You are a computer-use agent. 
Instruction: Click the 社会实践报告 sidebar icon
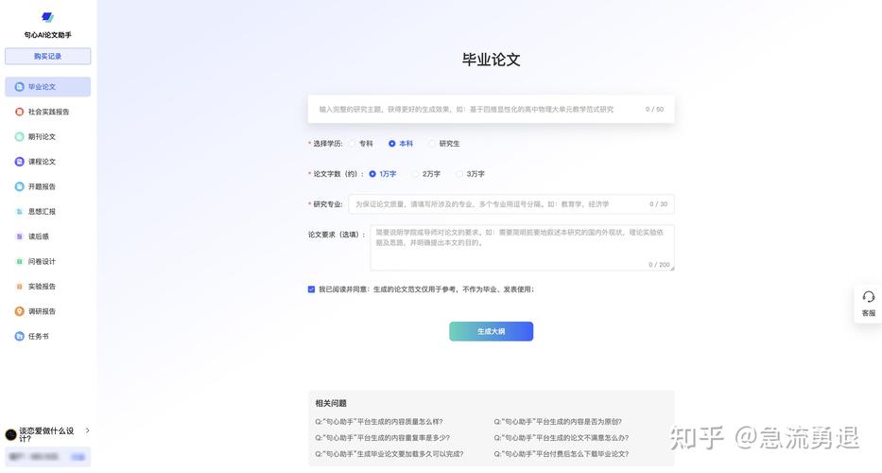19,112
